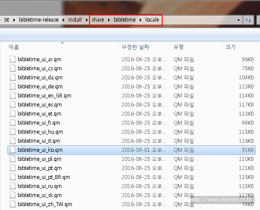Click the 110KB size cell
This screenshot has height=210, width=260.
click(x=246, y=159)
